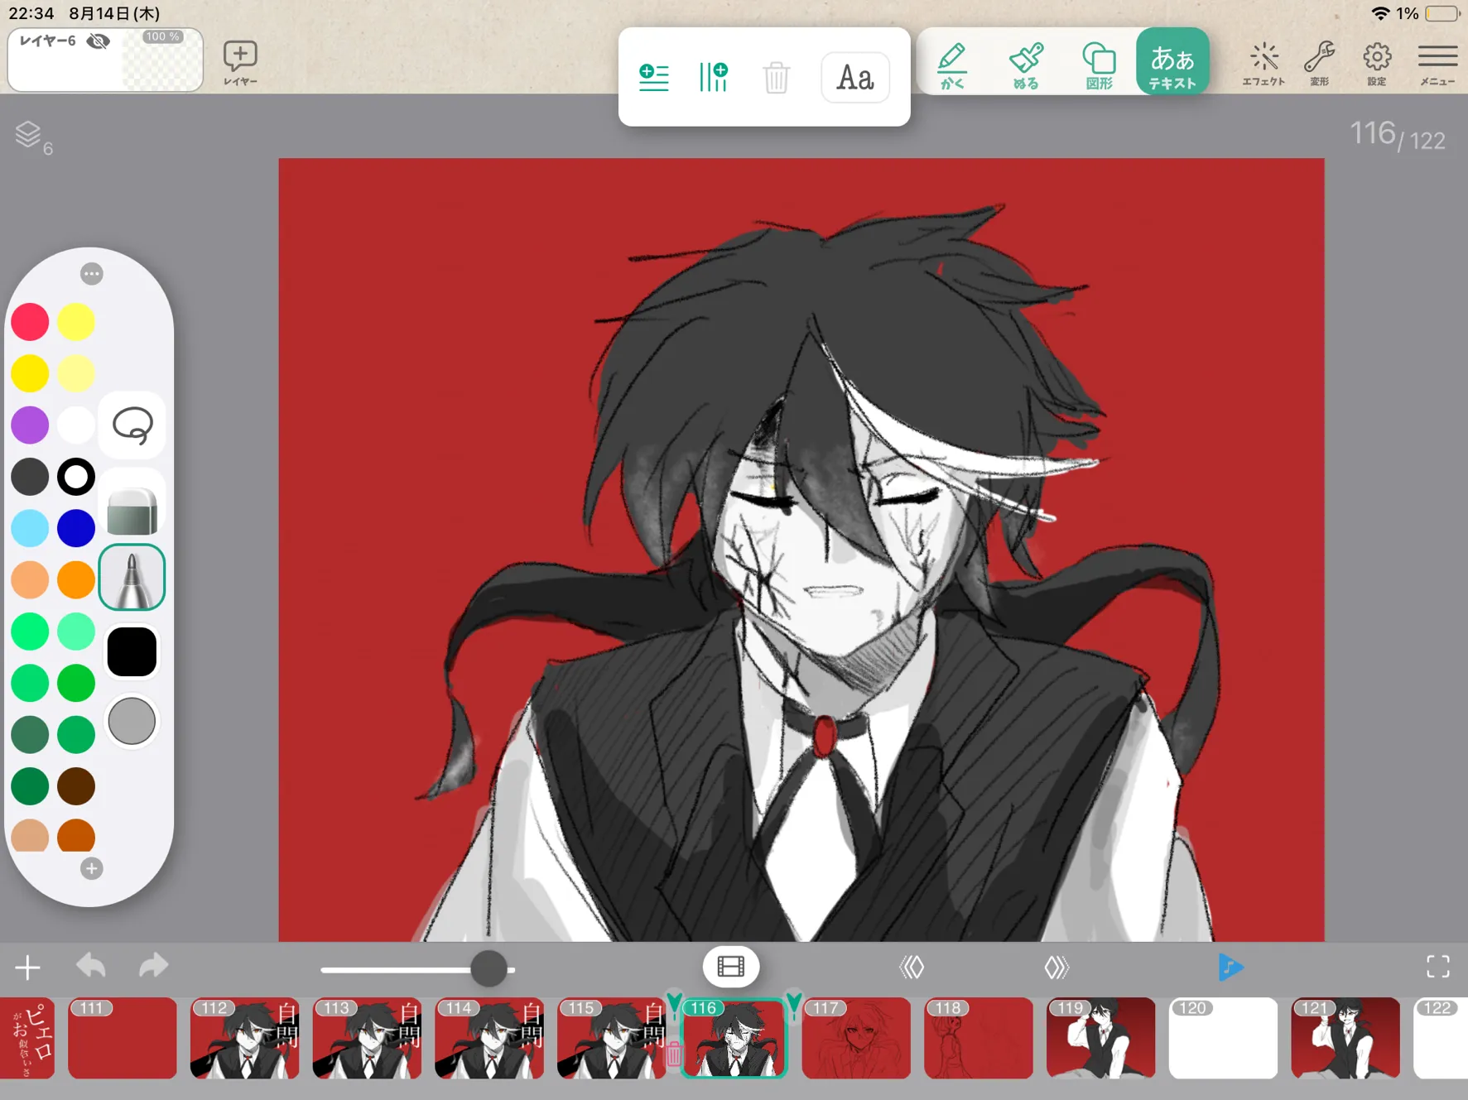Open the ピエロ title frame thumbnail
Screen dimensions: 1468x1100
tap(27, 1038)
